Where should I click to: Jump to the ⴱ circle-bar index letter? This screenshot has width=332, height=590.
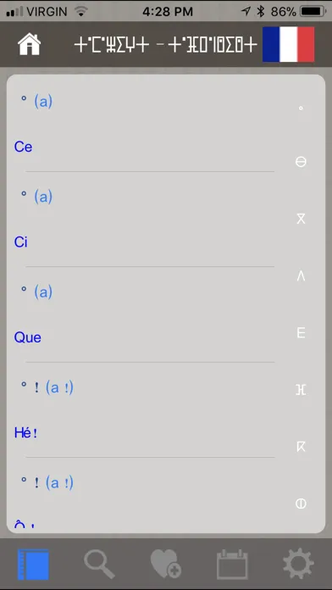301,162
